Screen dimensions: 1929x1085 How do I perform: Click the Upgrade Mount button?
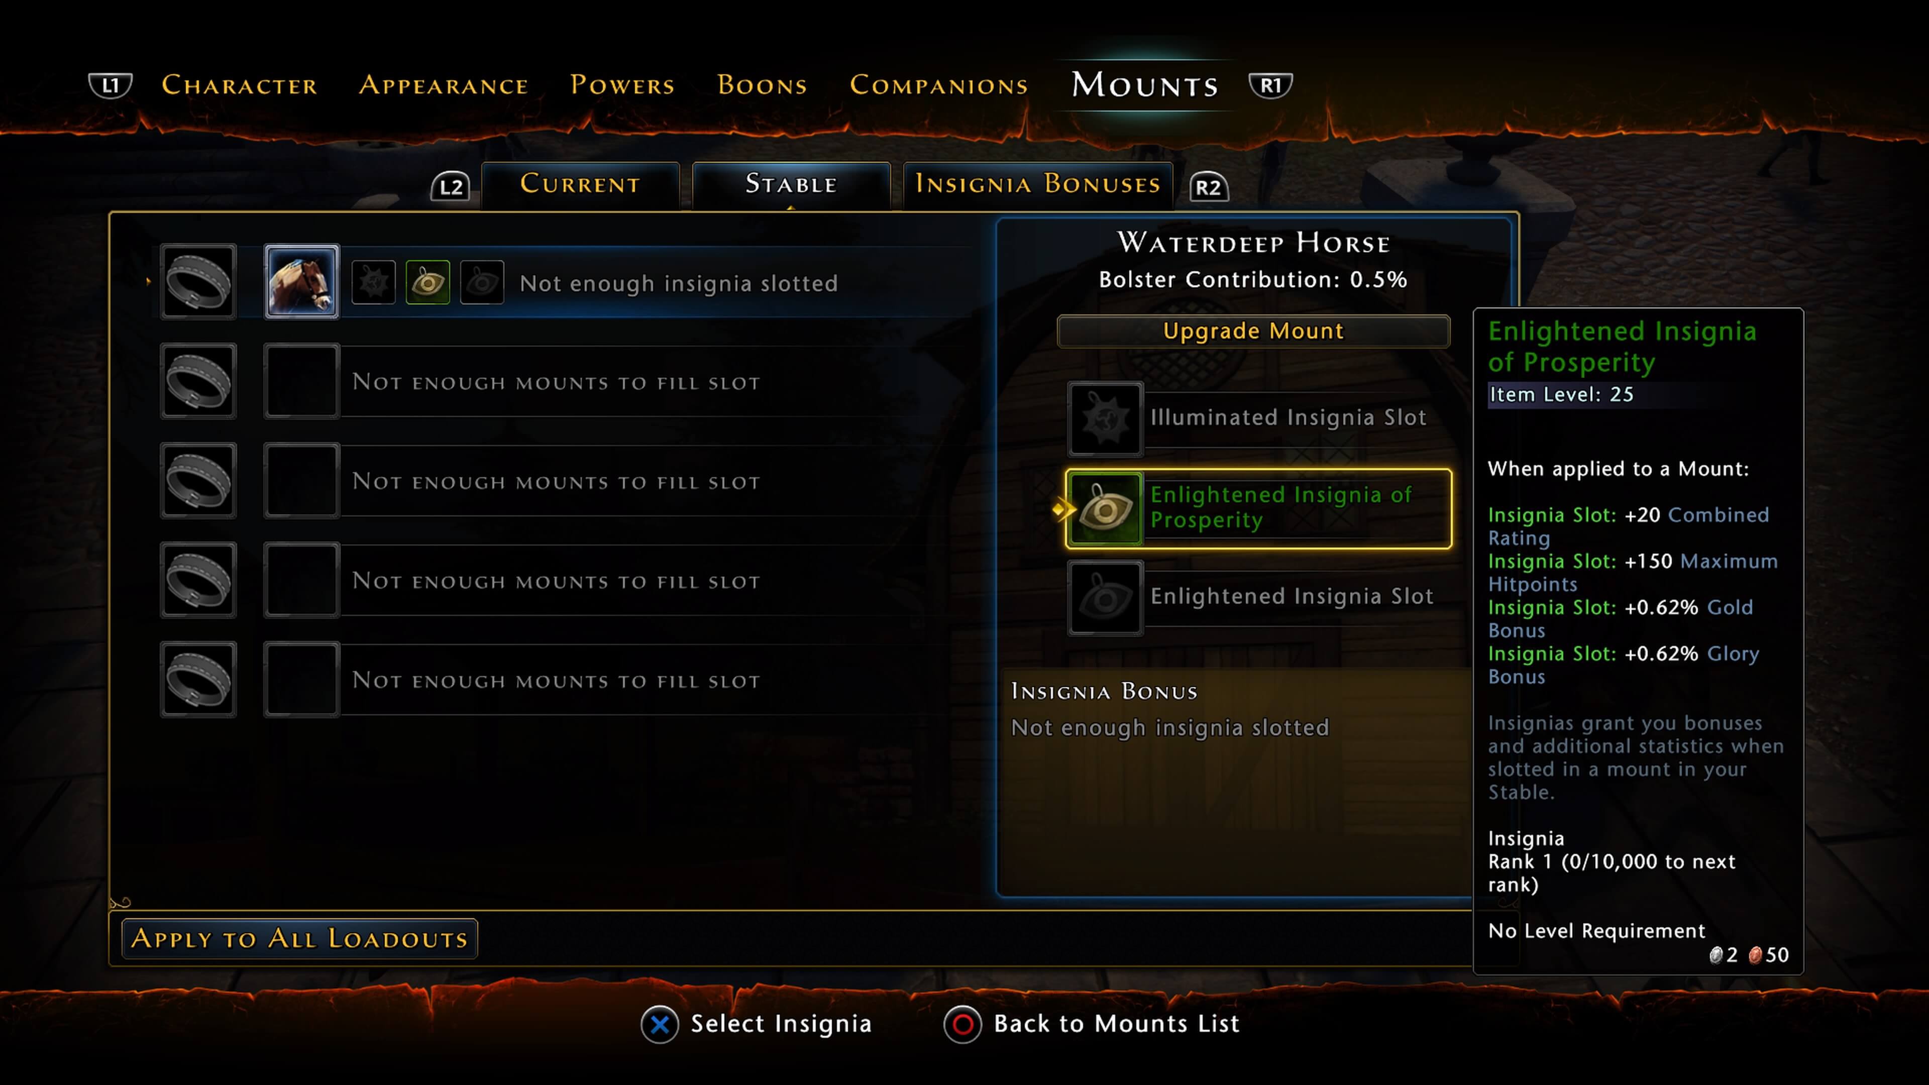1253,331
